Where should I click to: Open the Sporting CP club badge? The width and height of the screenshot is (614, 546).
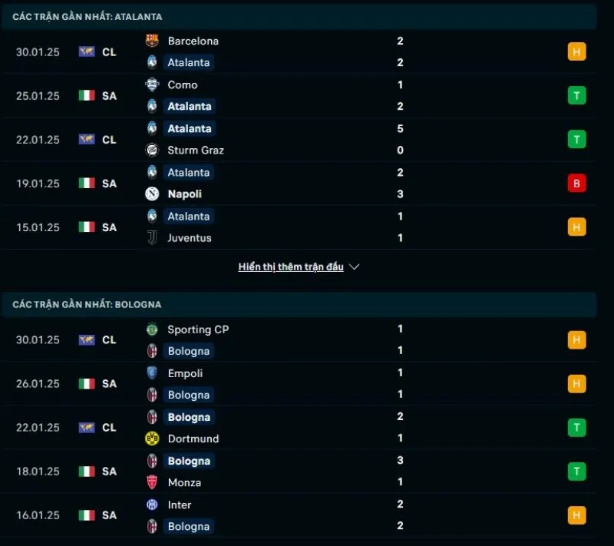[153, 329]
